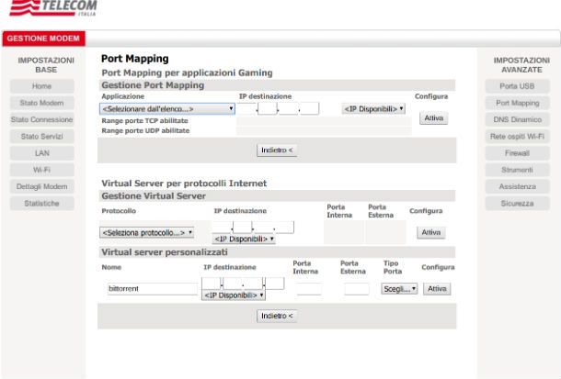Expand IP Disponibili dropdown under Virtual Server protocollo

click(244, 239)
